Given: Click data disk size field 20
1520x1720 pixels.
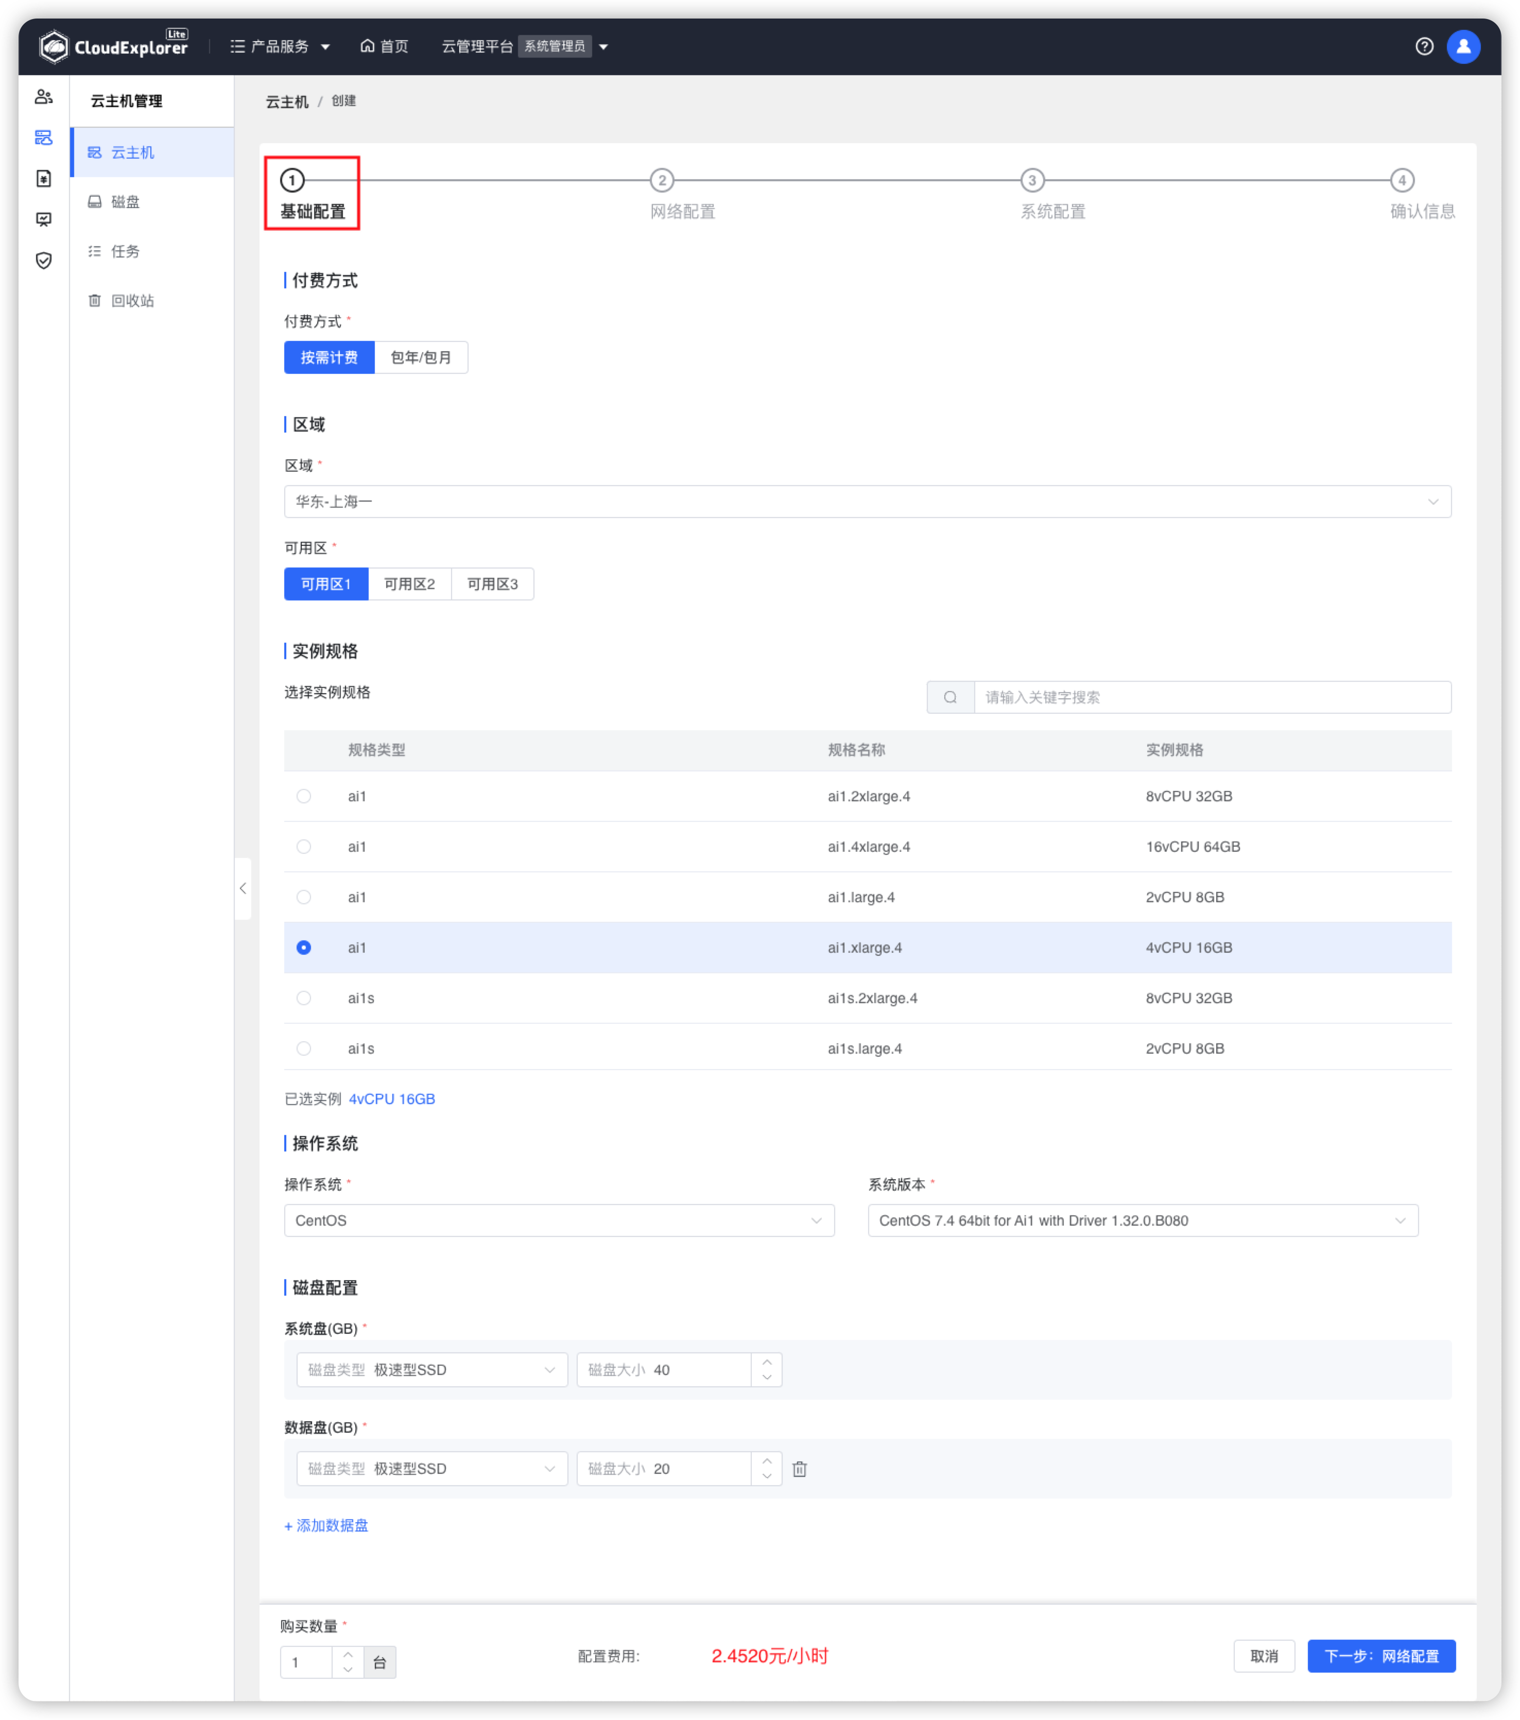Looking at the screenshot, I should 665,1469.
